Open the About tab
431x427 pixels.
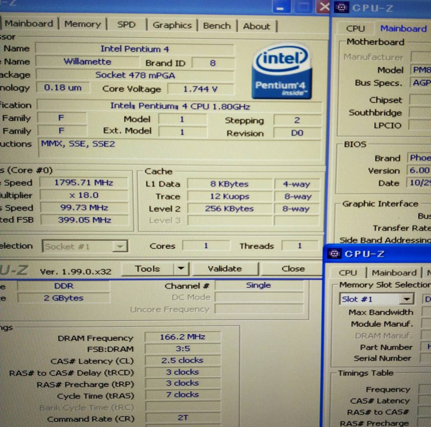click(x=256, y=27)
